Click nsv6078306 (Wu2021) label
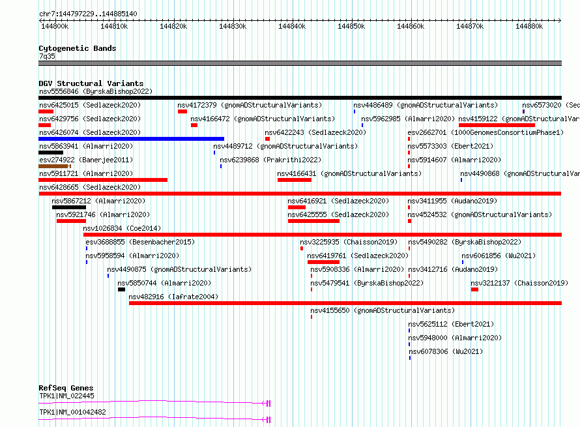This screenshot has height=427, width=580. coord(446,351)
